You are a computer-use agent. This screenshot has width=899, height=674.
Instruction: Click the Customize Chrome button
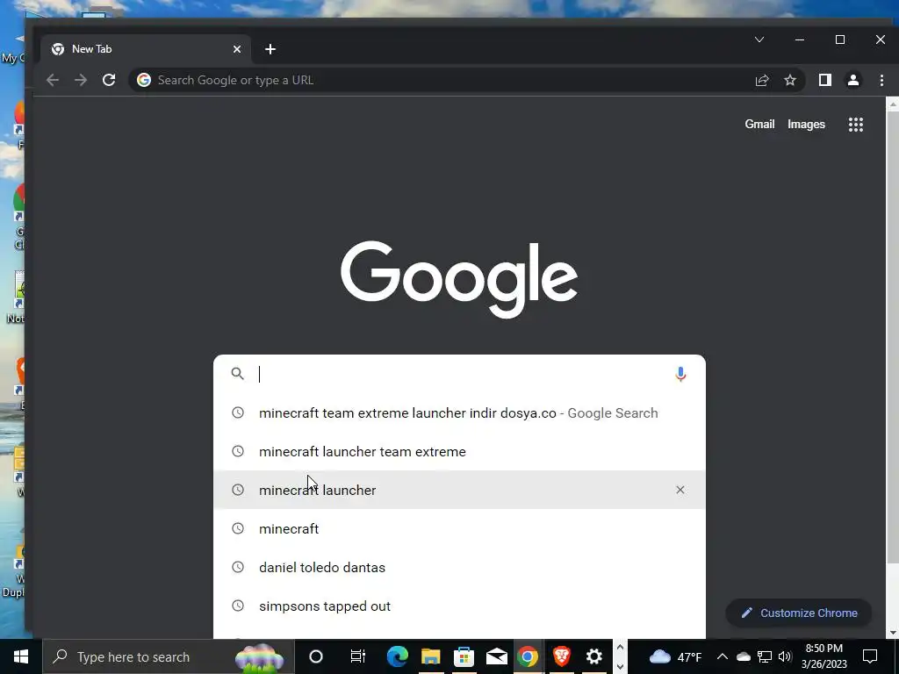(x=799, y=613)
